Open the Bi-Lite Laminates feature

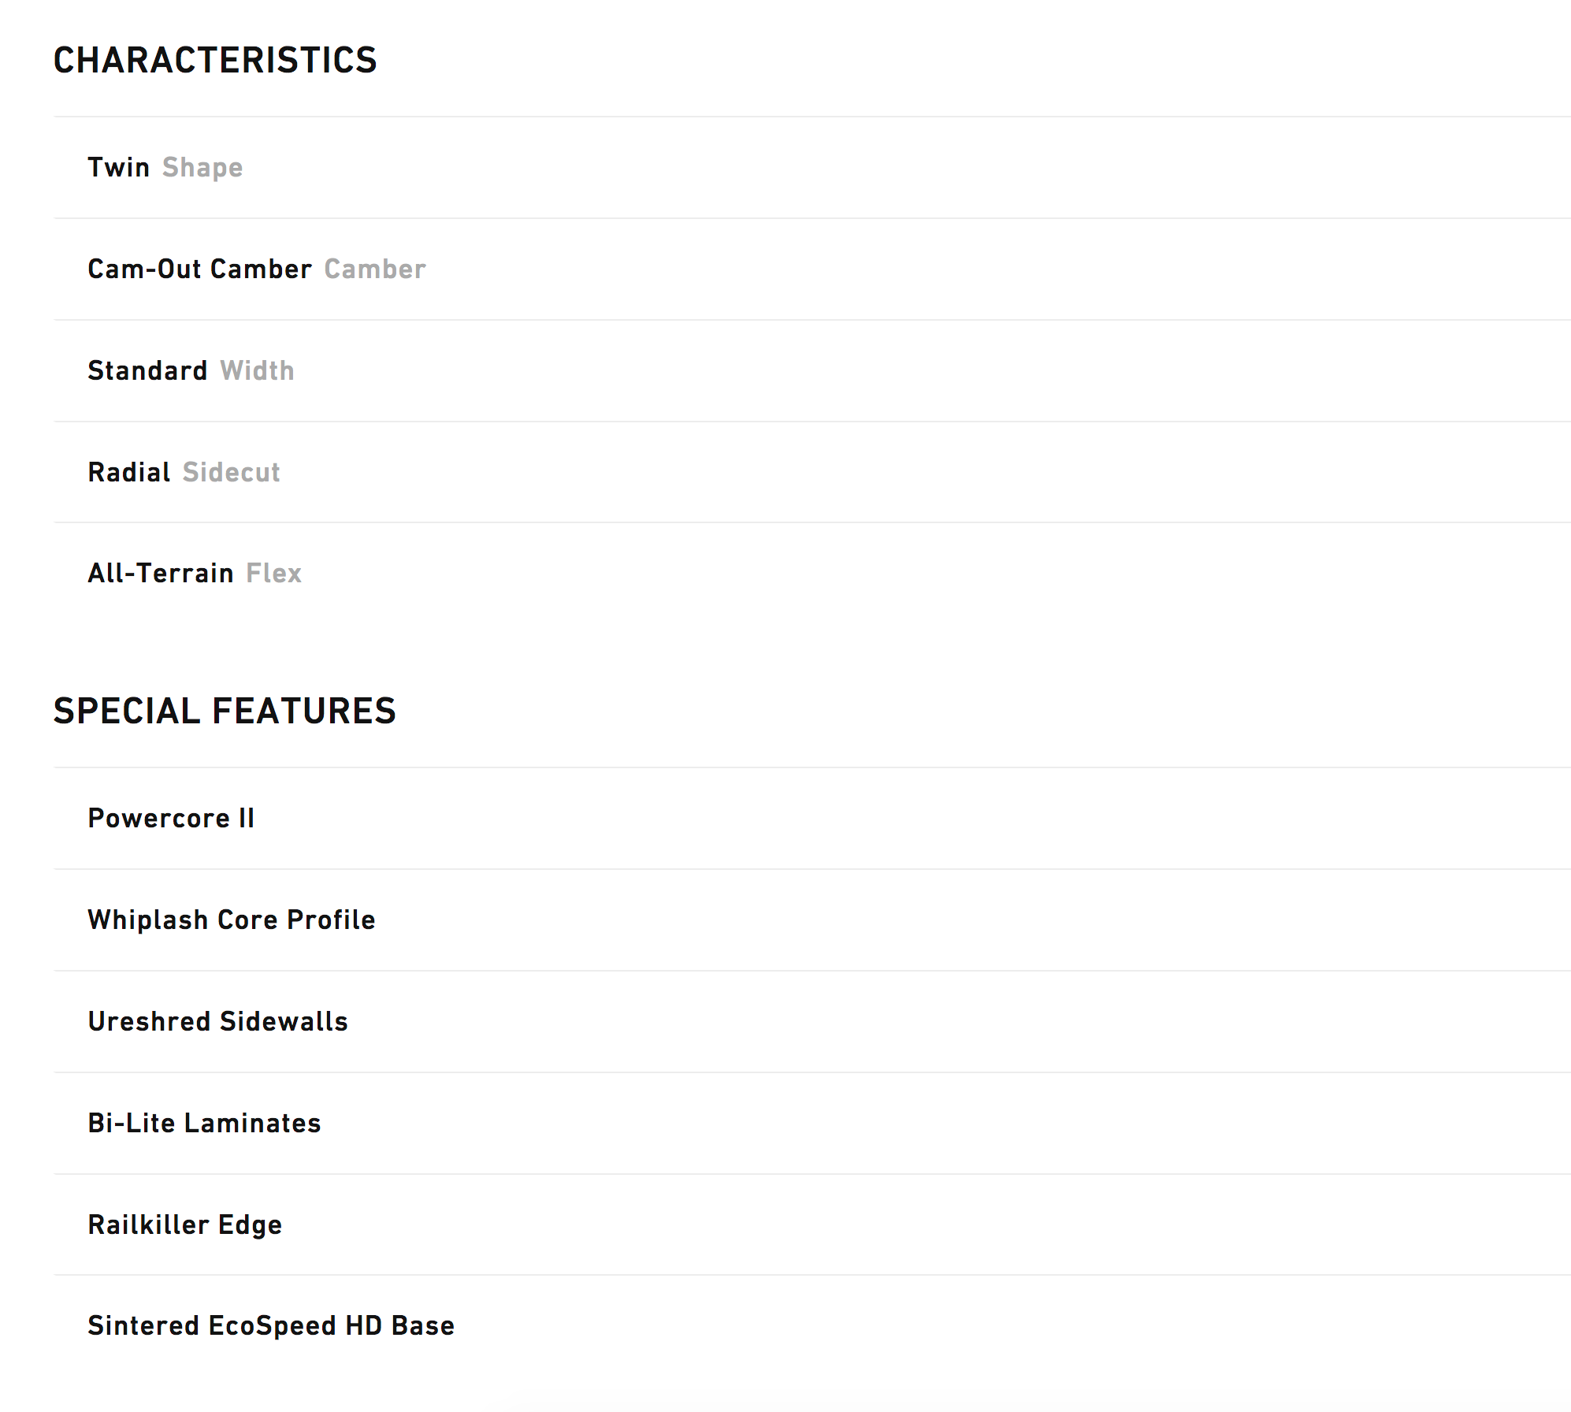click(204, 1124)
